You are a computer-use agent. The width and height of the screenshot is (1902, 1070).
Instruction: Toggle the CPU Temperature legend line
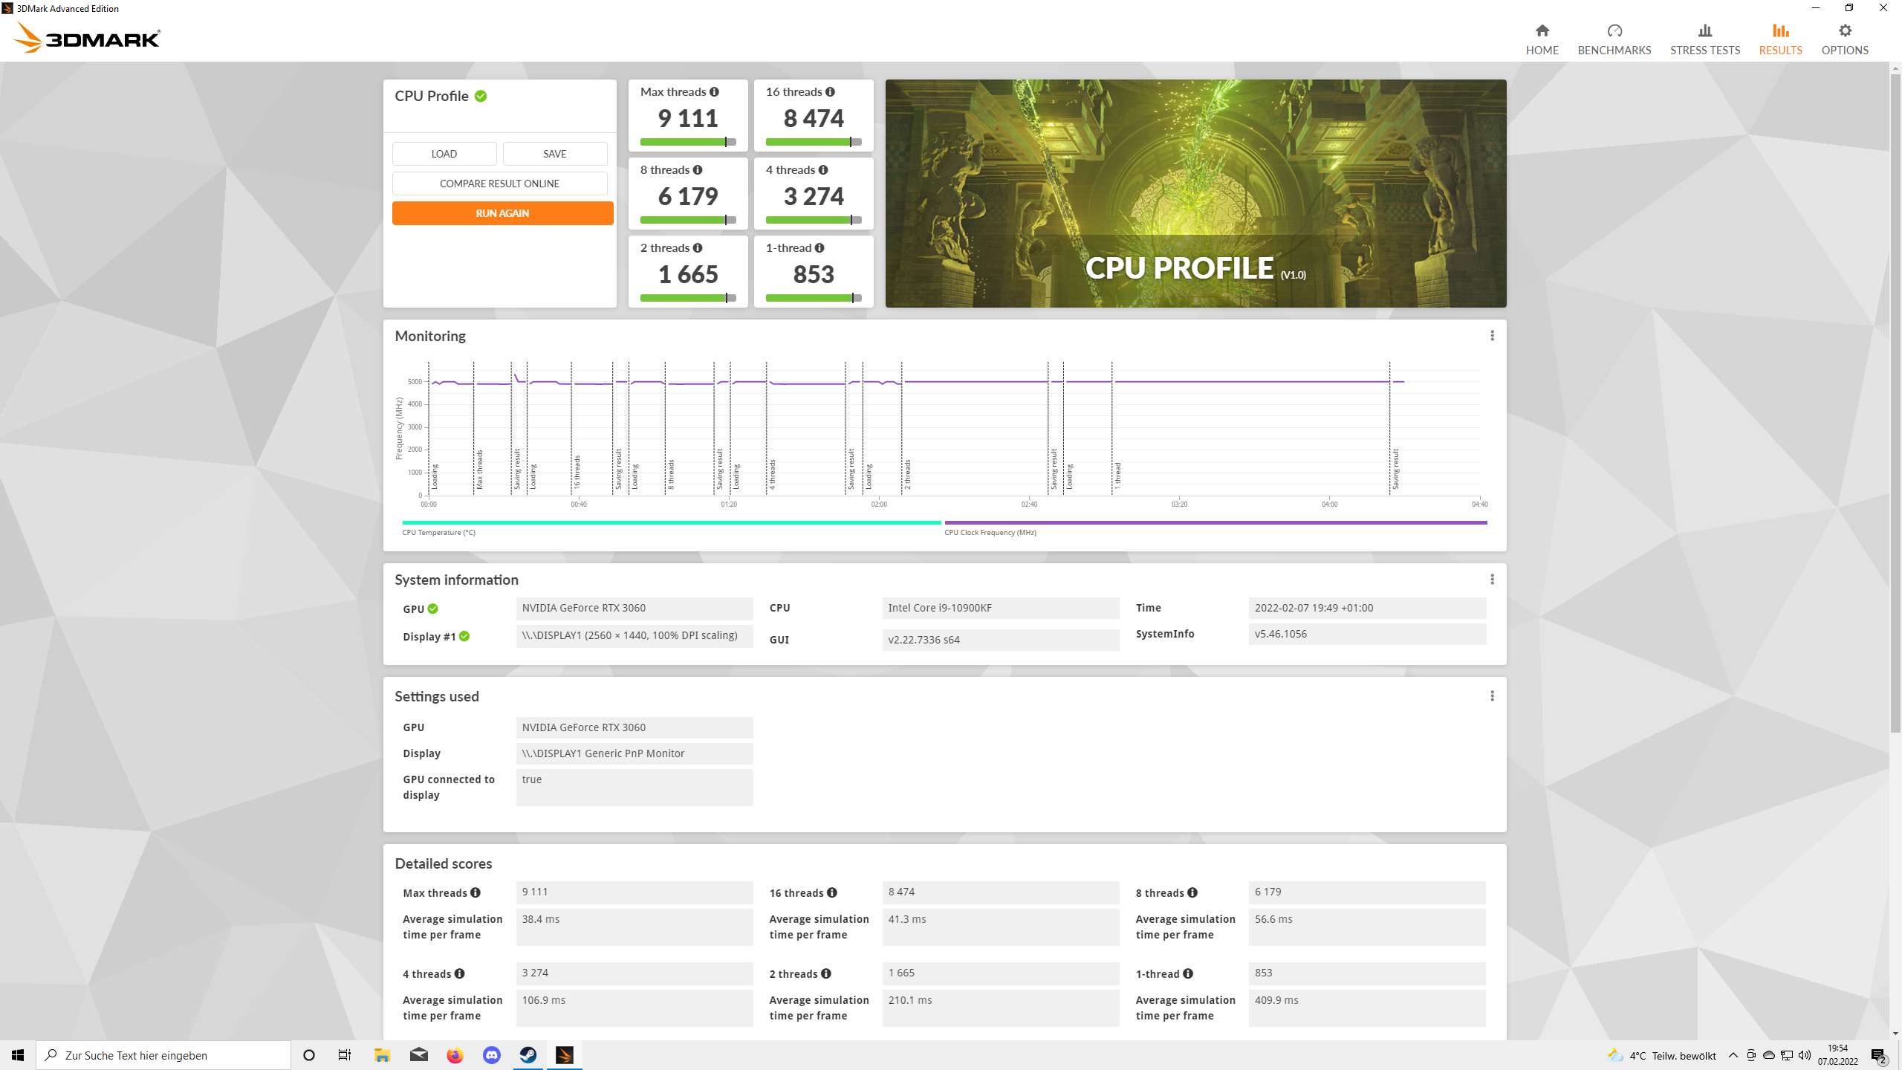[x=671, y=523]
